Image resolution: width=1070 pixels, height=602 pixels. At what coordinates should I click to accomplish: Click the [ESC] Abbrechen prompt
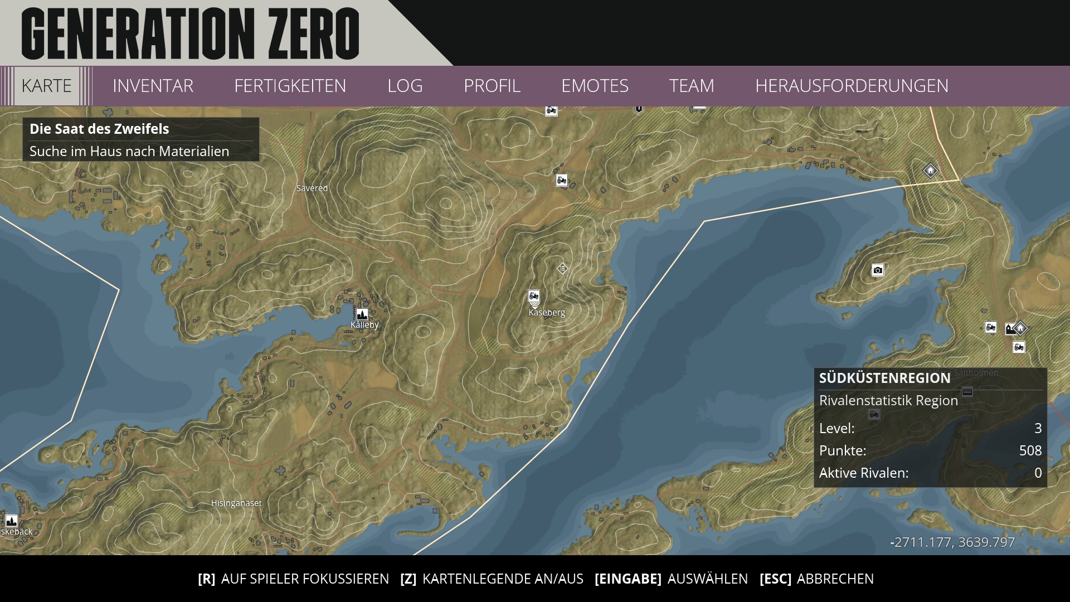coord(816,579)
